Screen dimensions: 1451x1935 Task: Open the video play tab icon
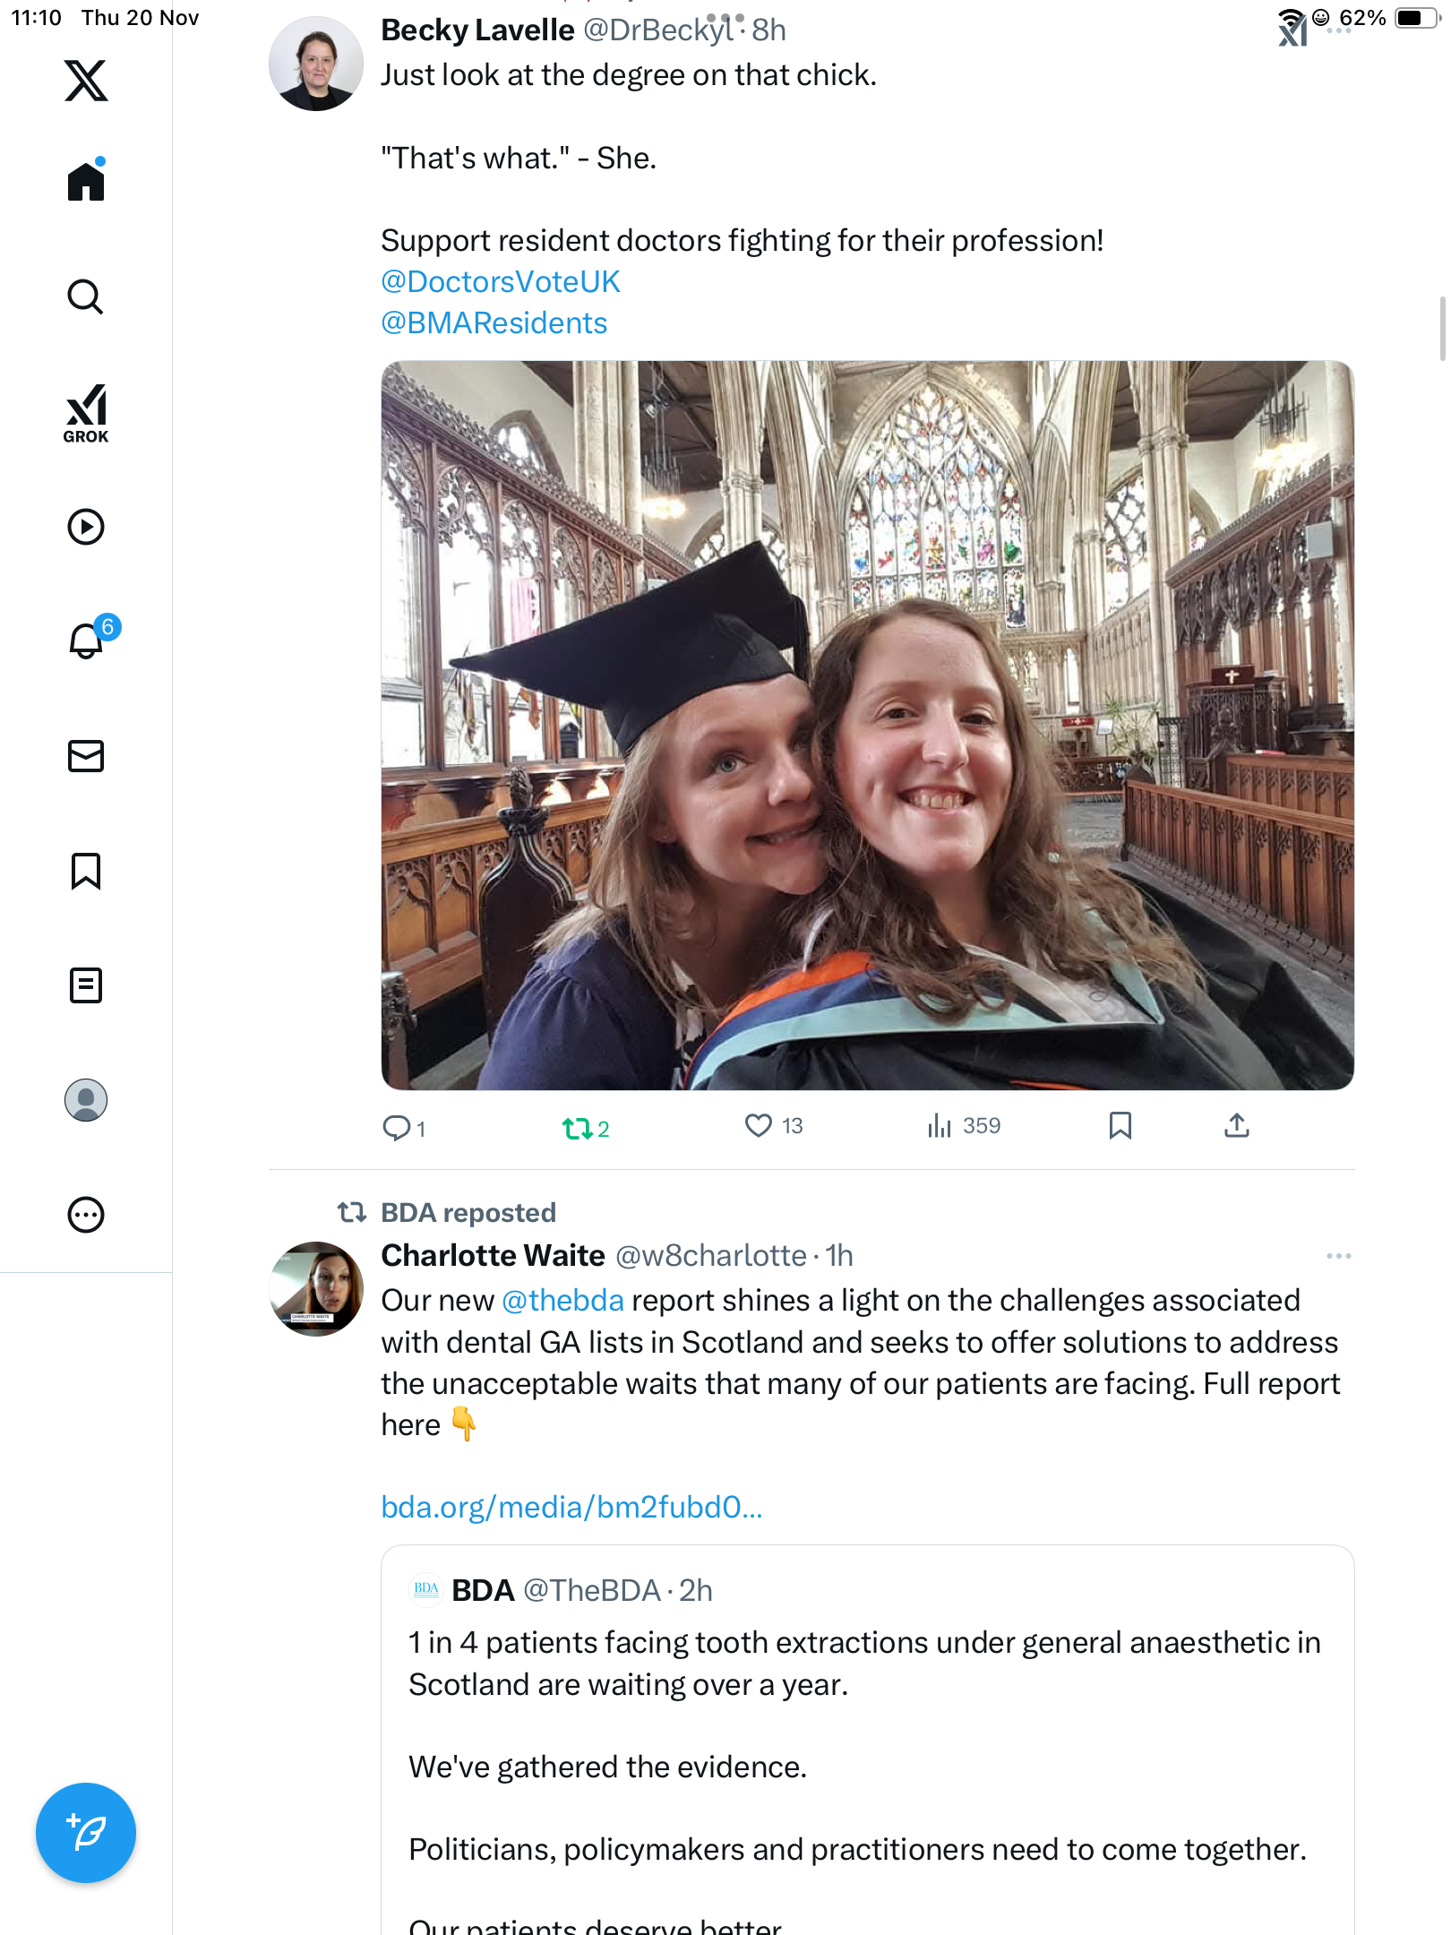pos(86,527)
